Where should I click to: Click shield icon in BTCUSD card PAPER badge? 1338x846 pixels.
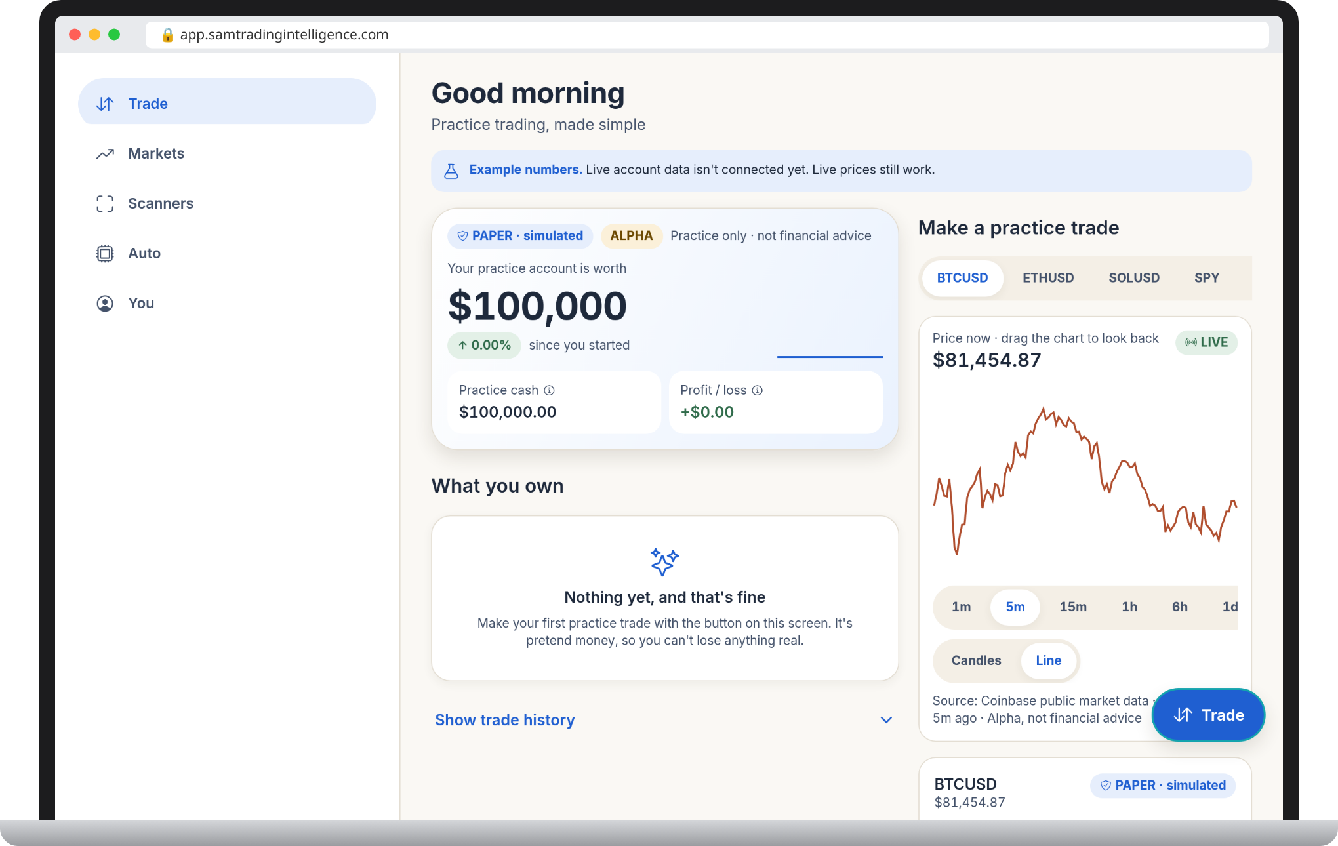1105,785
